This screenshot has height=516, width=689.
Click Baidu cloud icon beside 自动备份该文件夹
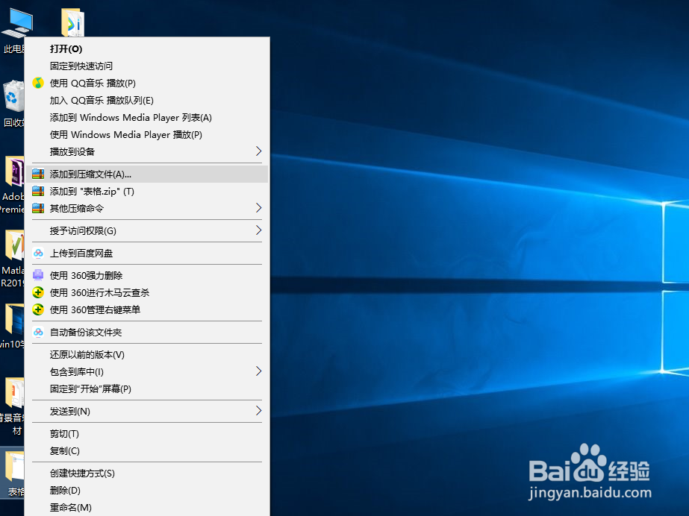[x=38, y=332]
